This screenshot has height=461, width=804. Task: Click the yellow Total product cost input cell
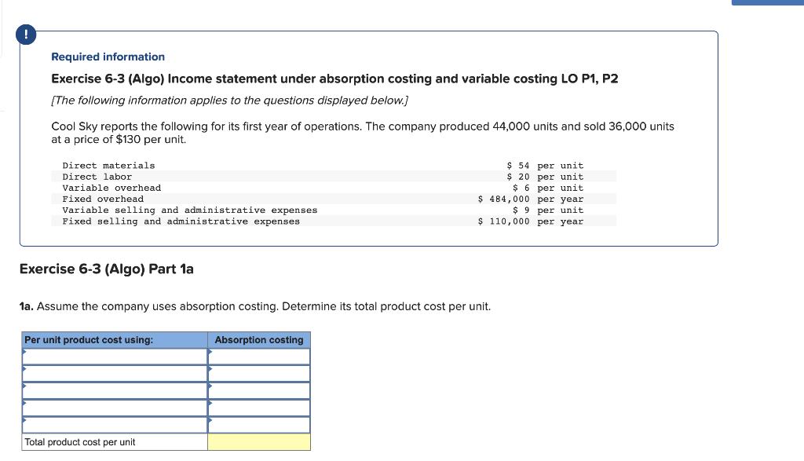point(259,442)
